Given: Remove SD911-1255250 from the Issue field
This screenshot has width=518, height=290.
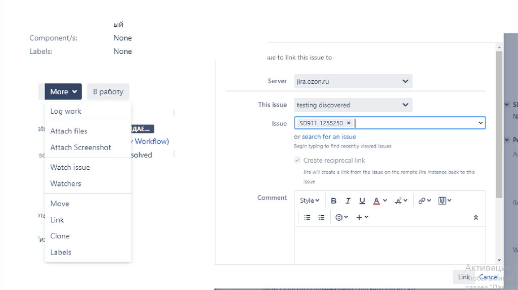Looking at the screenshot, I should tap(349, 123).
